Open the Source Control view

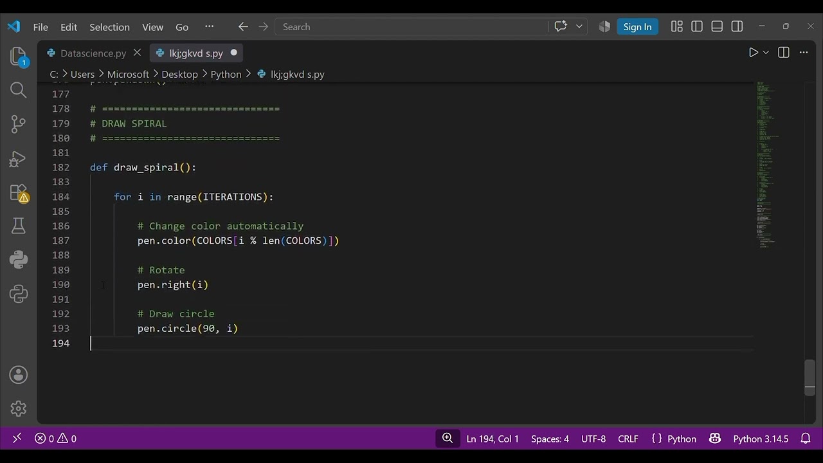19,124
